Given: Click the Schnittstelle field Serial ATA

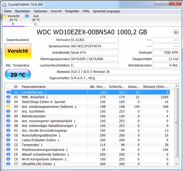Looking at the screenshot, I should (x=95, y=53).
